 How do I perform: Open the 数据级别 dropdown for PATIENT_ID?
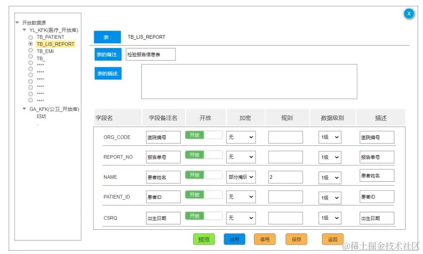pos(330,198)
